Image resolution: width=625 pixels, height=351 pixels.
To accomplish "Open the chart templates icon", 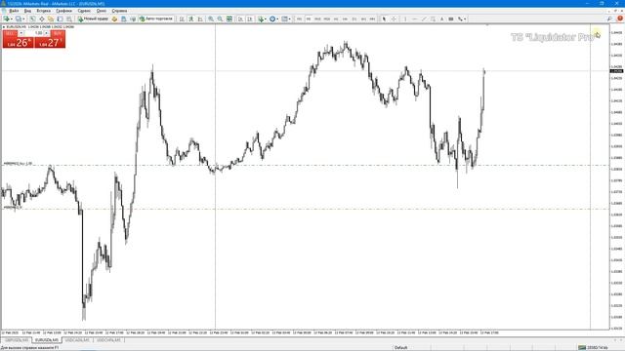I will click(x=284, y=19).
